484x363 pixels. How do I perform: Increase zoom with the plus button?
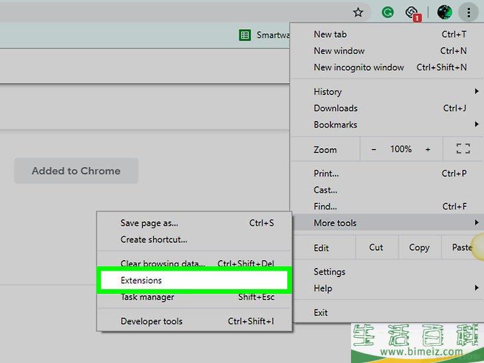point(427,150)
